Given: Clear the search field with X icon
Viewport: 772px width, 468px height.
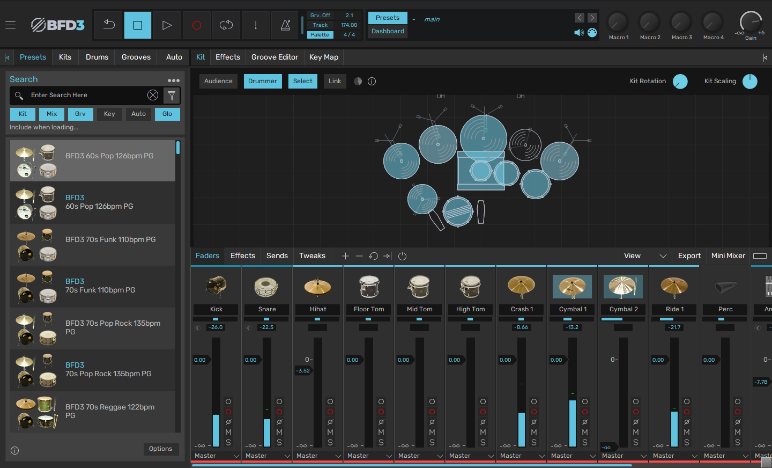Looking at the screenshot, I should (x=153, y=96).
